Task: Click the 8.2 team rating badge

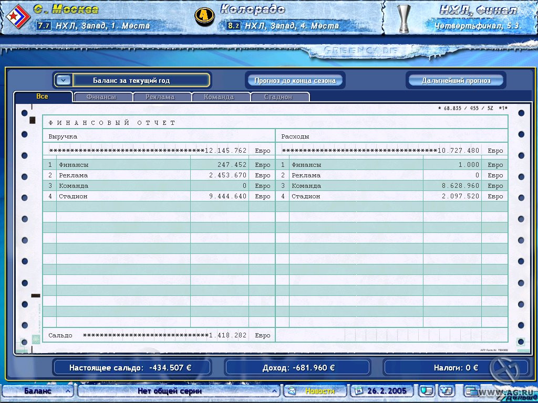Action: [x=233, y=25]
